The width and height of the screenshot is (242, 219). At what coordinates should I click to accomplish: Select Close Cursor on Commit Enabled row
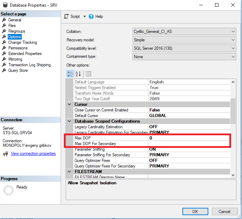click(x=152, y=110)
